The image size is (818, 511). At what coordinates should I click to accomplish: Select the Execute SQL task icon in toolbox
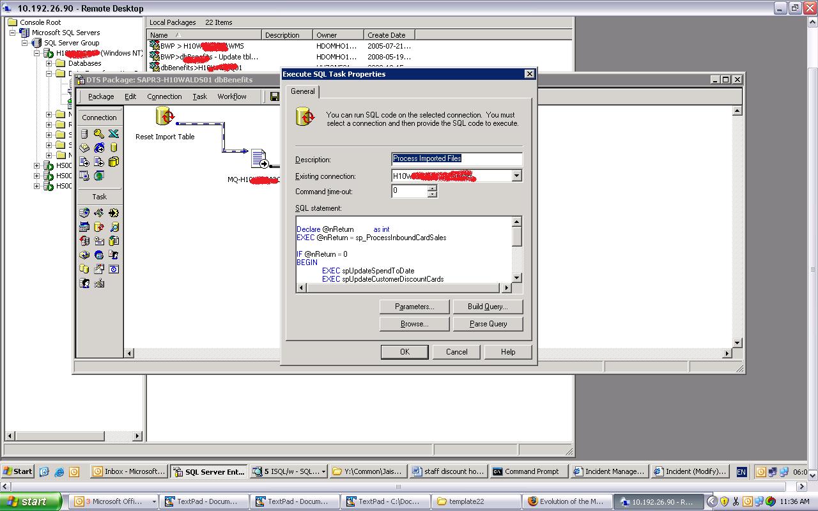coord(99,227)
